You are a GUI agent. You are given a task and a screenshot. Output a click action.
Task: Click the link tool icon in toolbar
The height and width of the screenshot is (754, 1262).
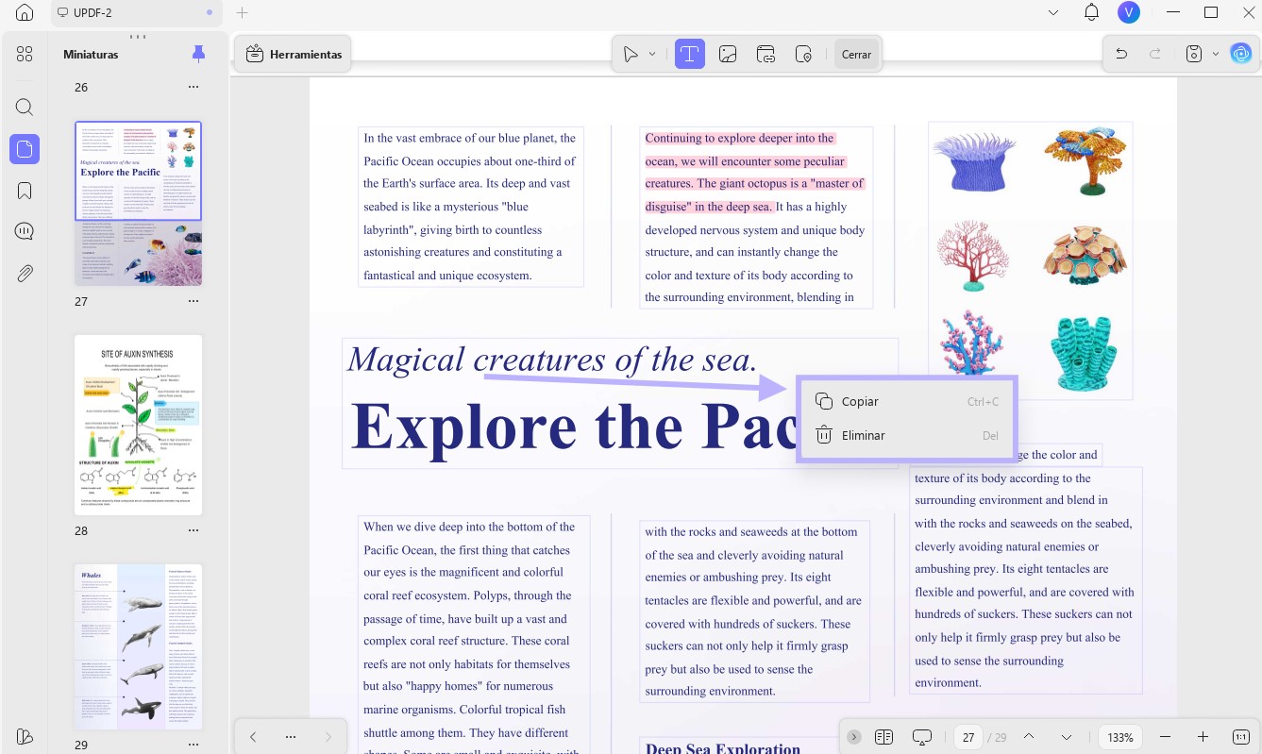point(766,54)
